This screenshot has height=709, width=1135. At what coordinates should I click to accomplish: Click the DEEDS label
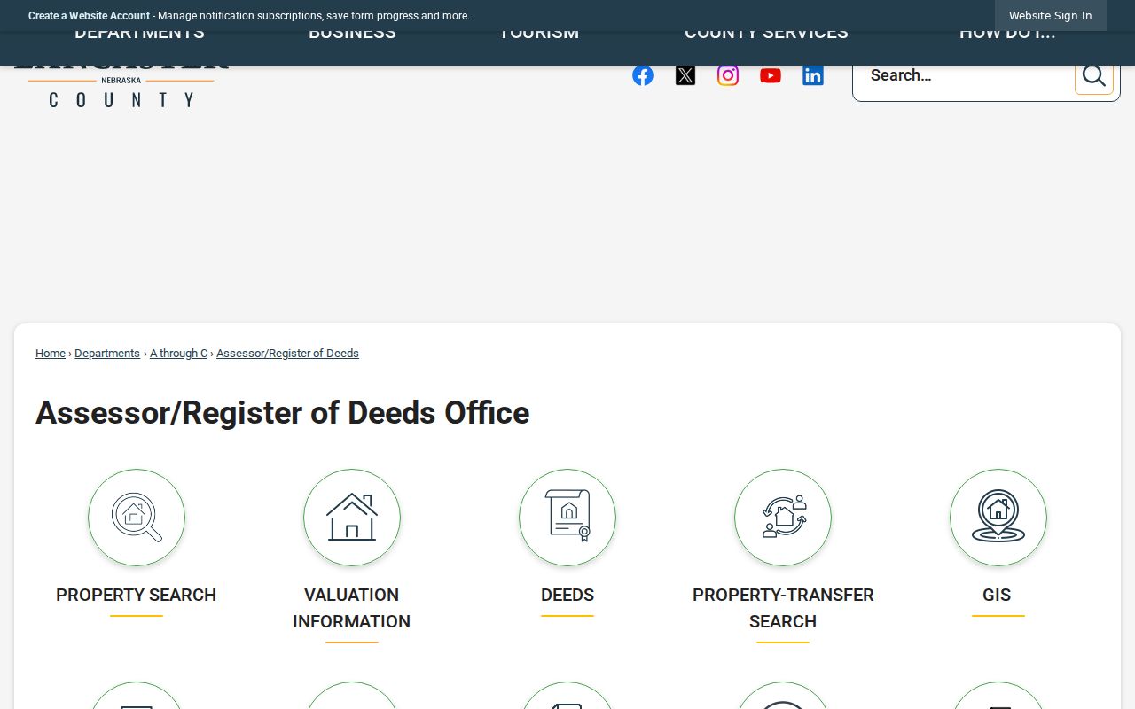point(567,595)
